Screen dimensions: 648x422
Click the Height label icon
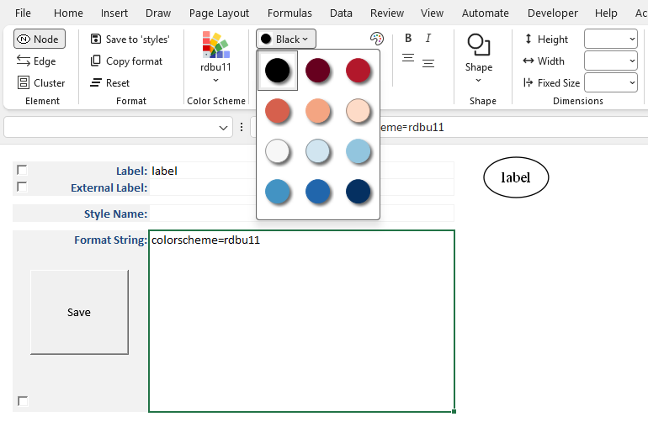[528, 40]
